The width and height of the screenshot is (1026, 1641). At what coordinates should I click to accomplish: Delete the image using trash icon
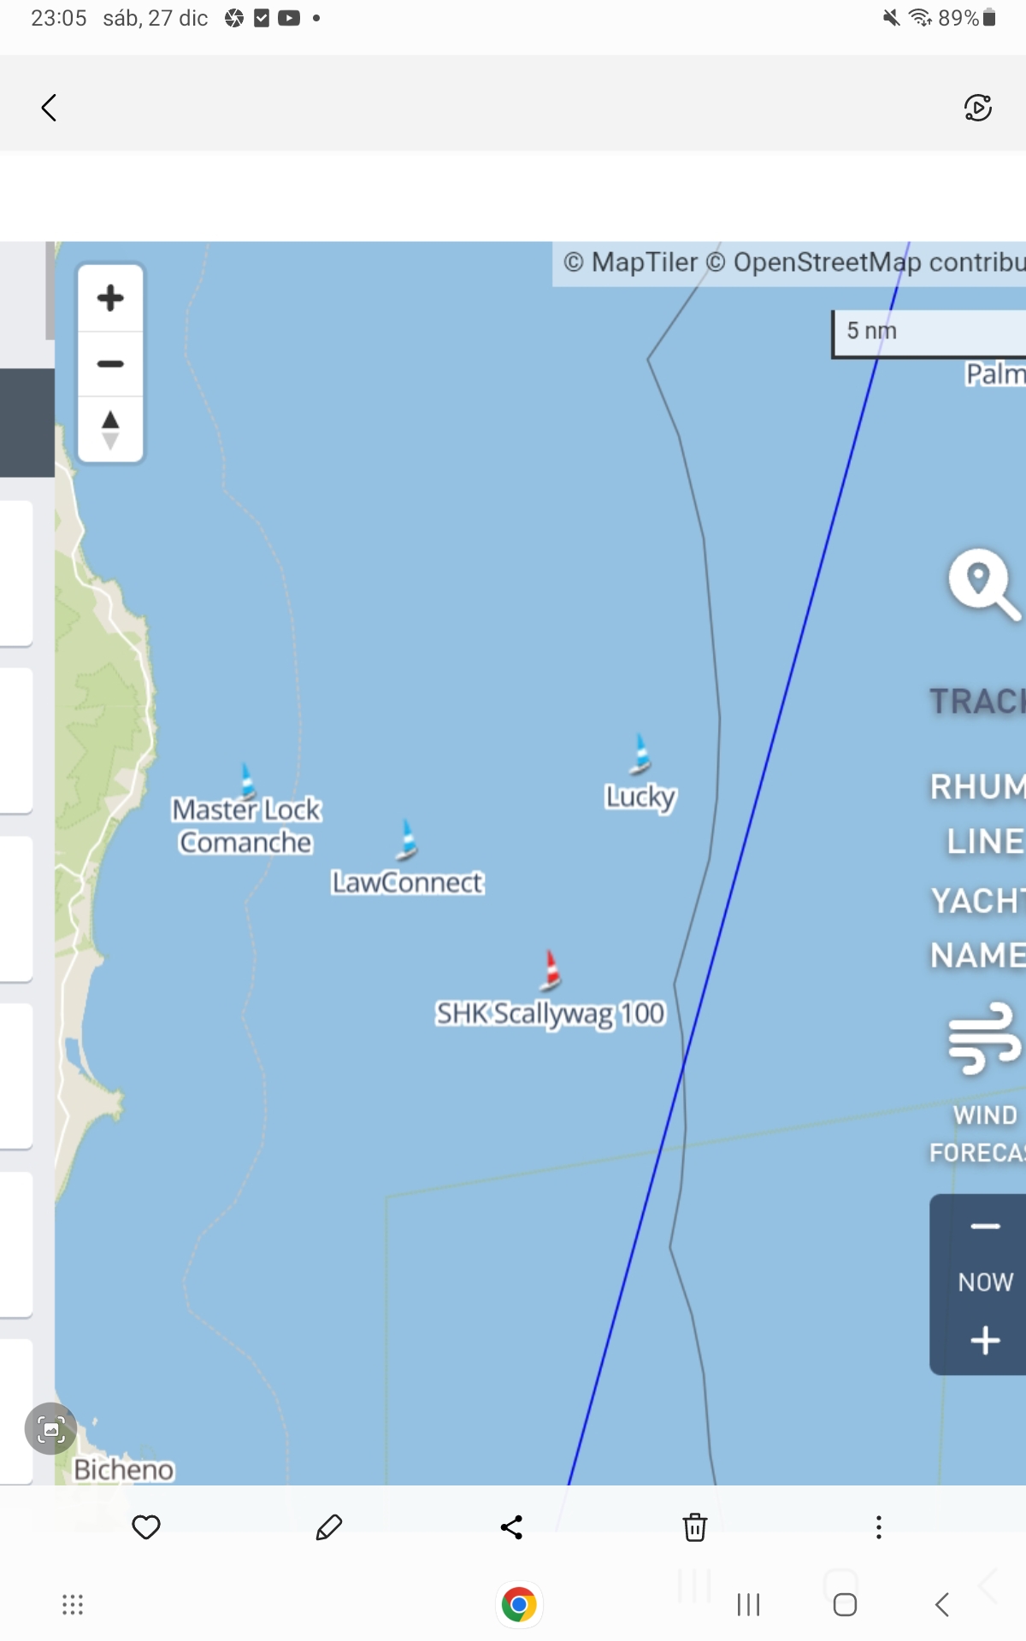(694, 1527)
